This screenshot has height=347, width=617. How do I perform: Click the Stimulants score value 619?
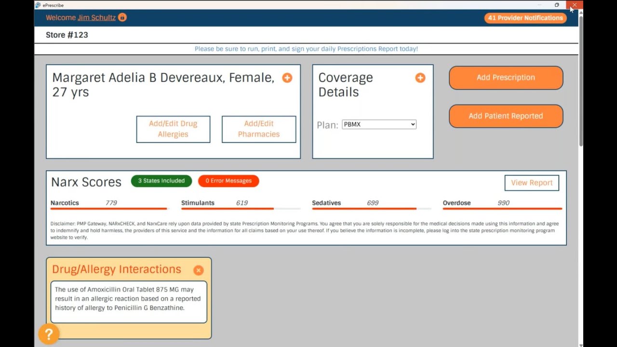click(242, 203)
